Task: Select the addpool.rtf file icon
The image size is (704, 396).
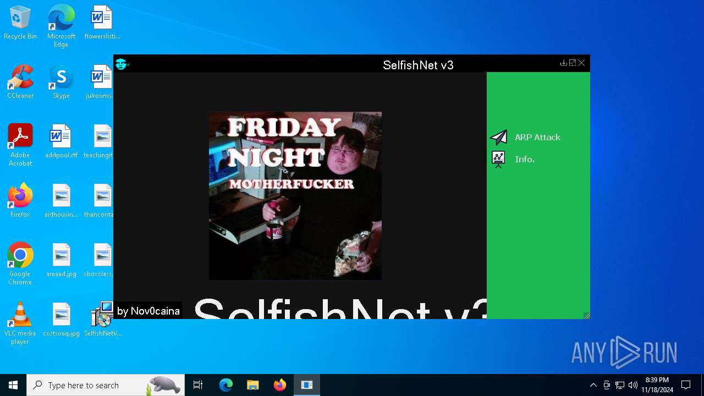Action: pyautogui.click(x=61, y=142)
